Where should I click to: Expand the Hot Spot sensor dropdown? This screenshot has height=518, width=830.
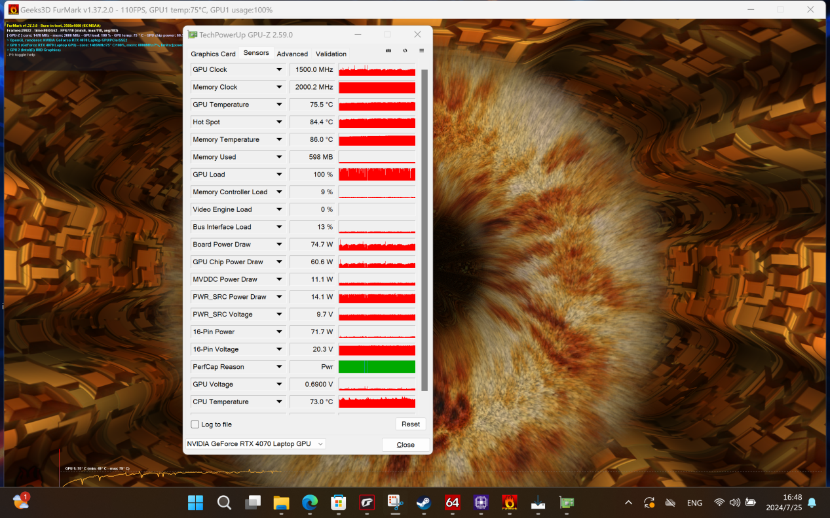tap(280, 122)
